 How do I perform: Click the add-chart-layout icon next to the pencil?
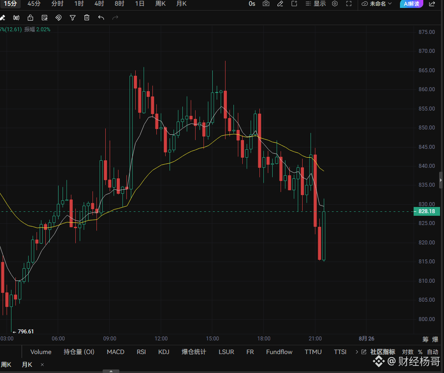click(294, 4)
